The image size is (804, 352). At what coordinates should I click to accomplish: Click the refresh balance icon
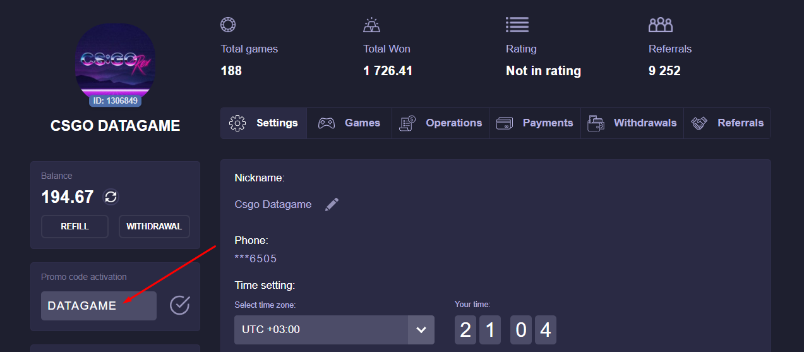(111, 197)
